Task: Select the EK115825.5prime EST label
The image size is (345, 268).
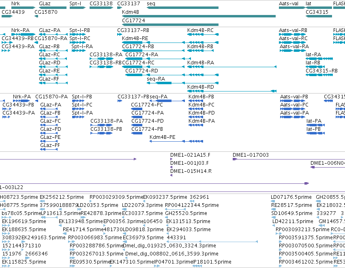Action: pos(24,262)
